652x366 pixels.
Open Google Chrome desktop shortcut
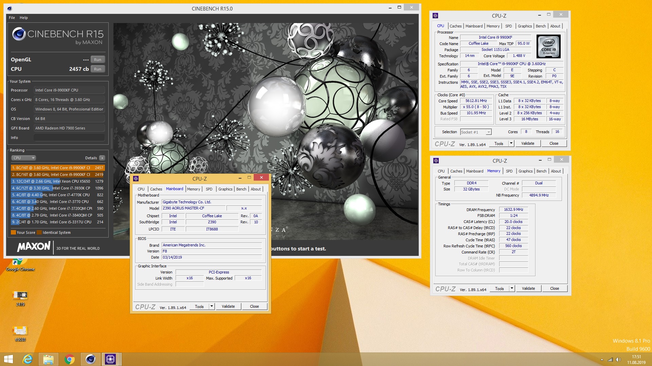pos(20,265)
